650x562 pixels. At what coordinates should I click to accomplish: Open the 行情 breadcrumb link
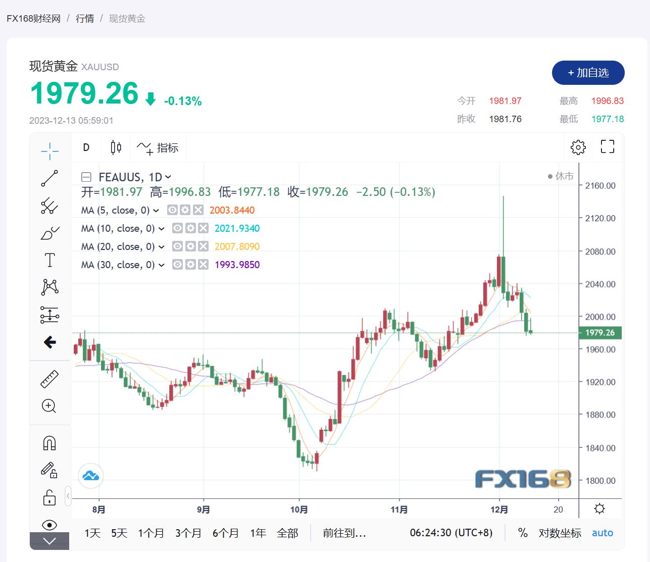(85, 19)
